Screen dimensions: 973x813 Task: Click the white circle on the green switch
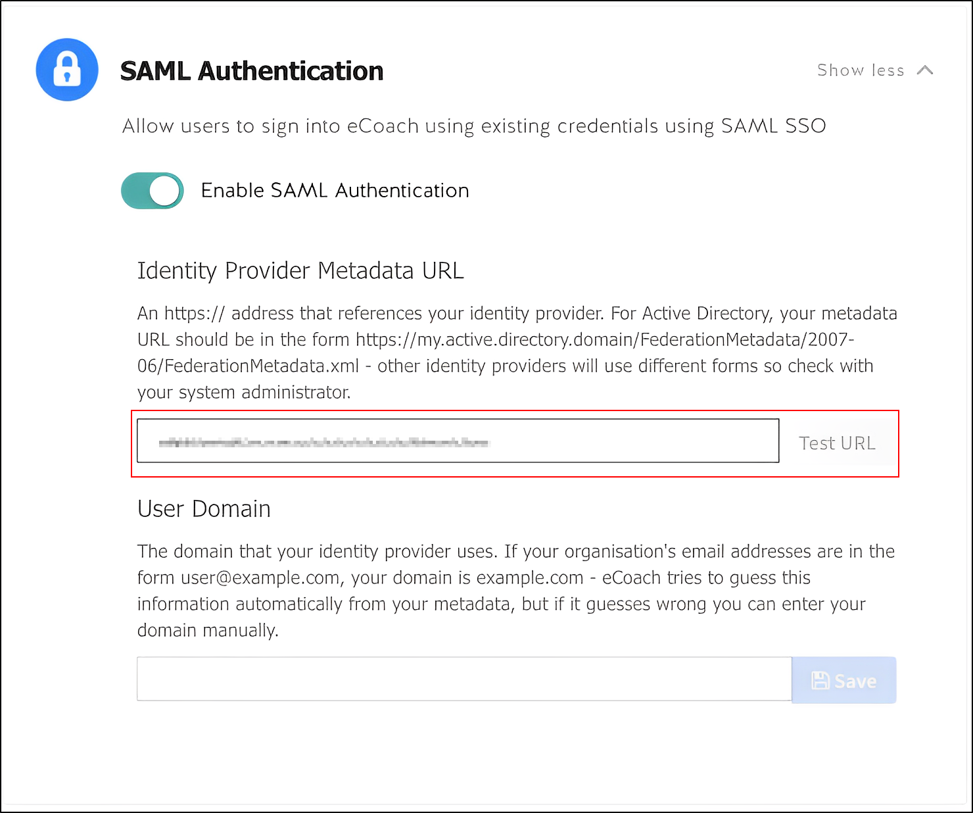click(164, 190)
